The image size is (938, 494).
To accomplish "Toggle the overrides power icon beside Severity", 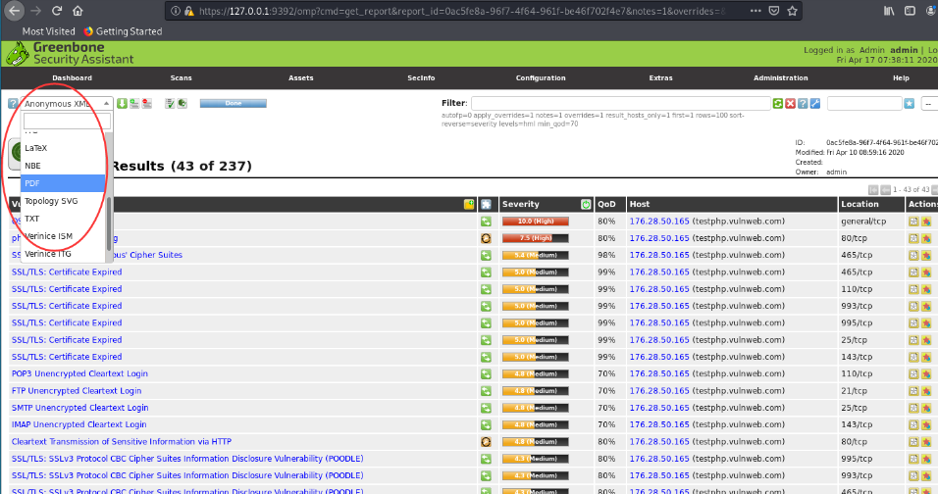I will click(586, 204).
